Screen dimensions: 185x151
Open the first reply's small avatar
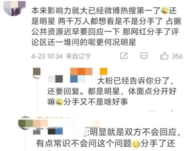pyautogui.click(x=37, y=72)
